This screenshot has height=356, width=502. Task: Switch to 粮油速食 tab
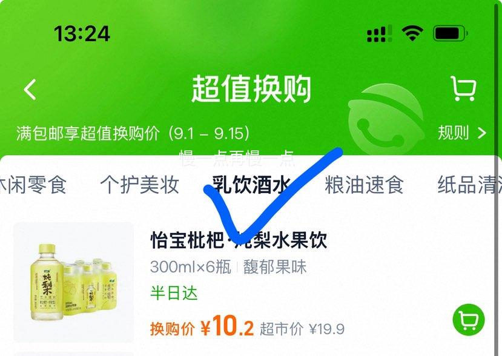(364, 185)
